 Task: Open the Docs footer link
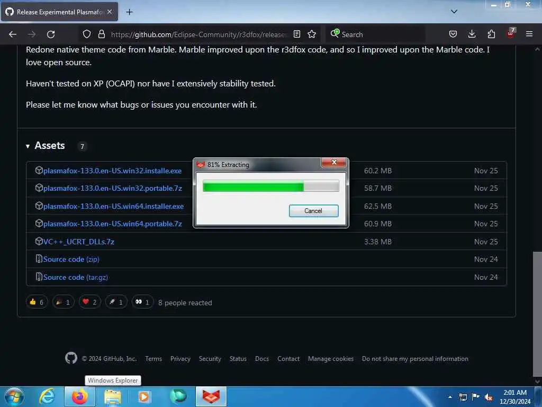tap(262, 359)
